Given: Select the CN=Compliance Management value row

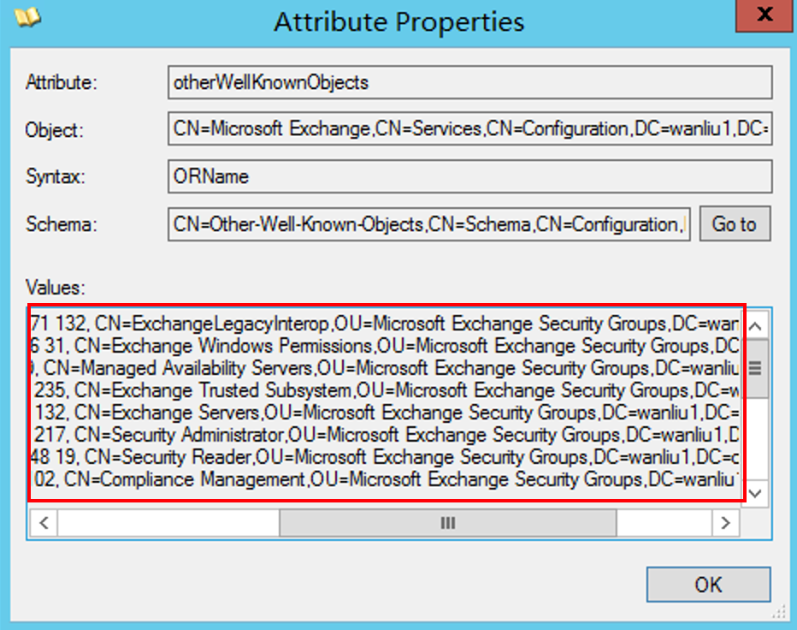Looking at the screenshot, I should pyautogui.click(x=385, y=479).
